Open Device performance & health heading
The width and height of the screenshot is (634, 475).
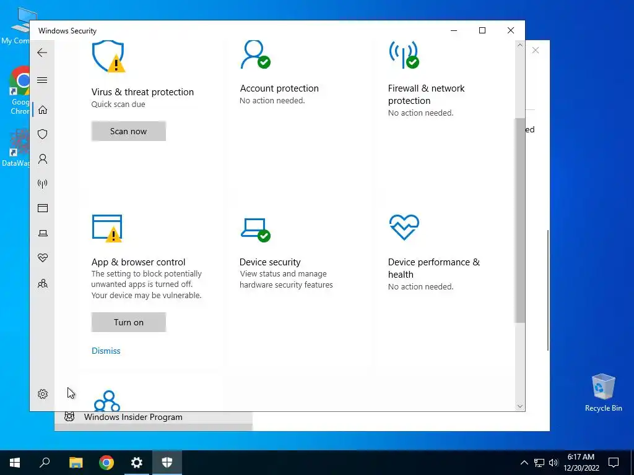point(434,268)
